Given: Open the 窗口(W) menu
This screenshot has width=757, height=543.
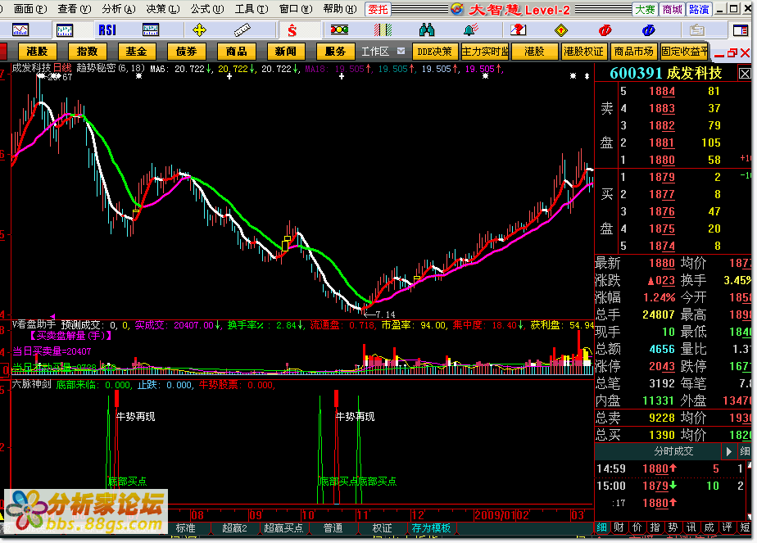Looking at the screenshot, I should click(296, 9).
